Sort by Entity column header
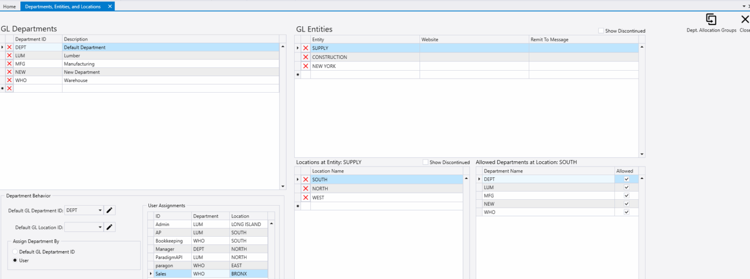This screenshot has width=750, height=279. coord(365,40)
